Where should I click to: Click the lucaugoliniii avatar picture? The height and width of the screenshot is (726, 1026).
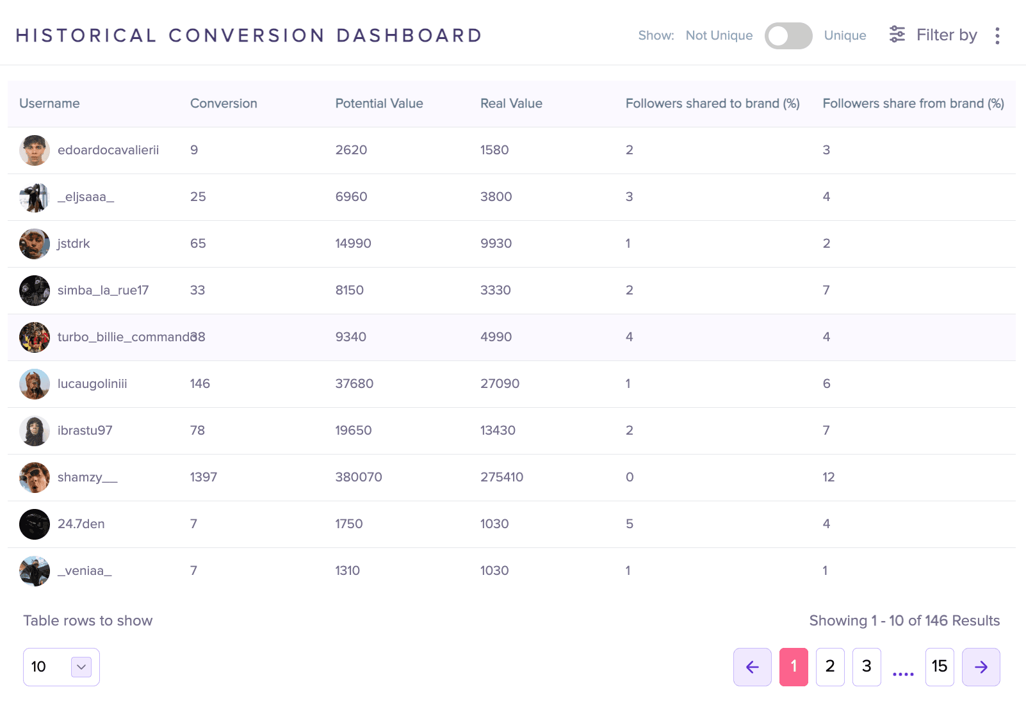(x=35, y=384)
